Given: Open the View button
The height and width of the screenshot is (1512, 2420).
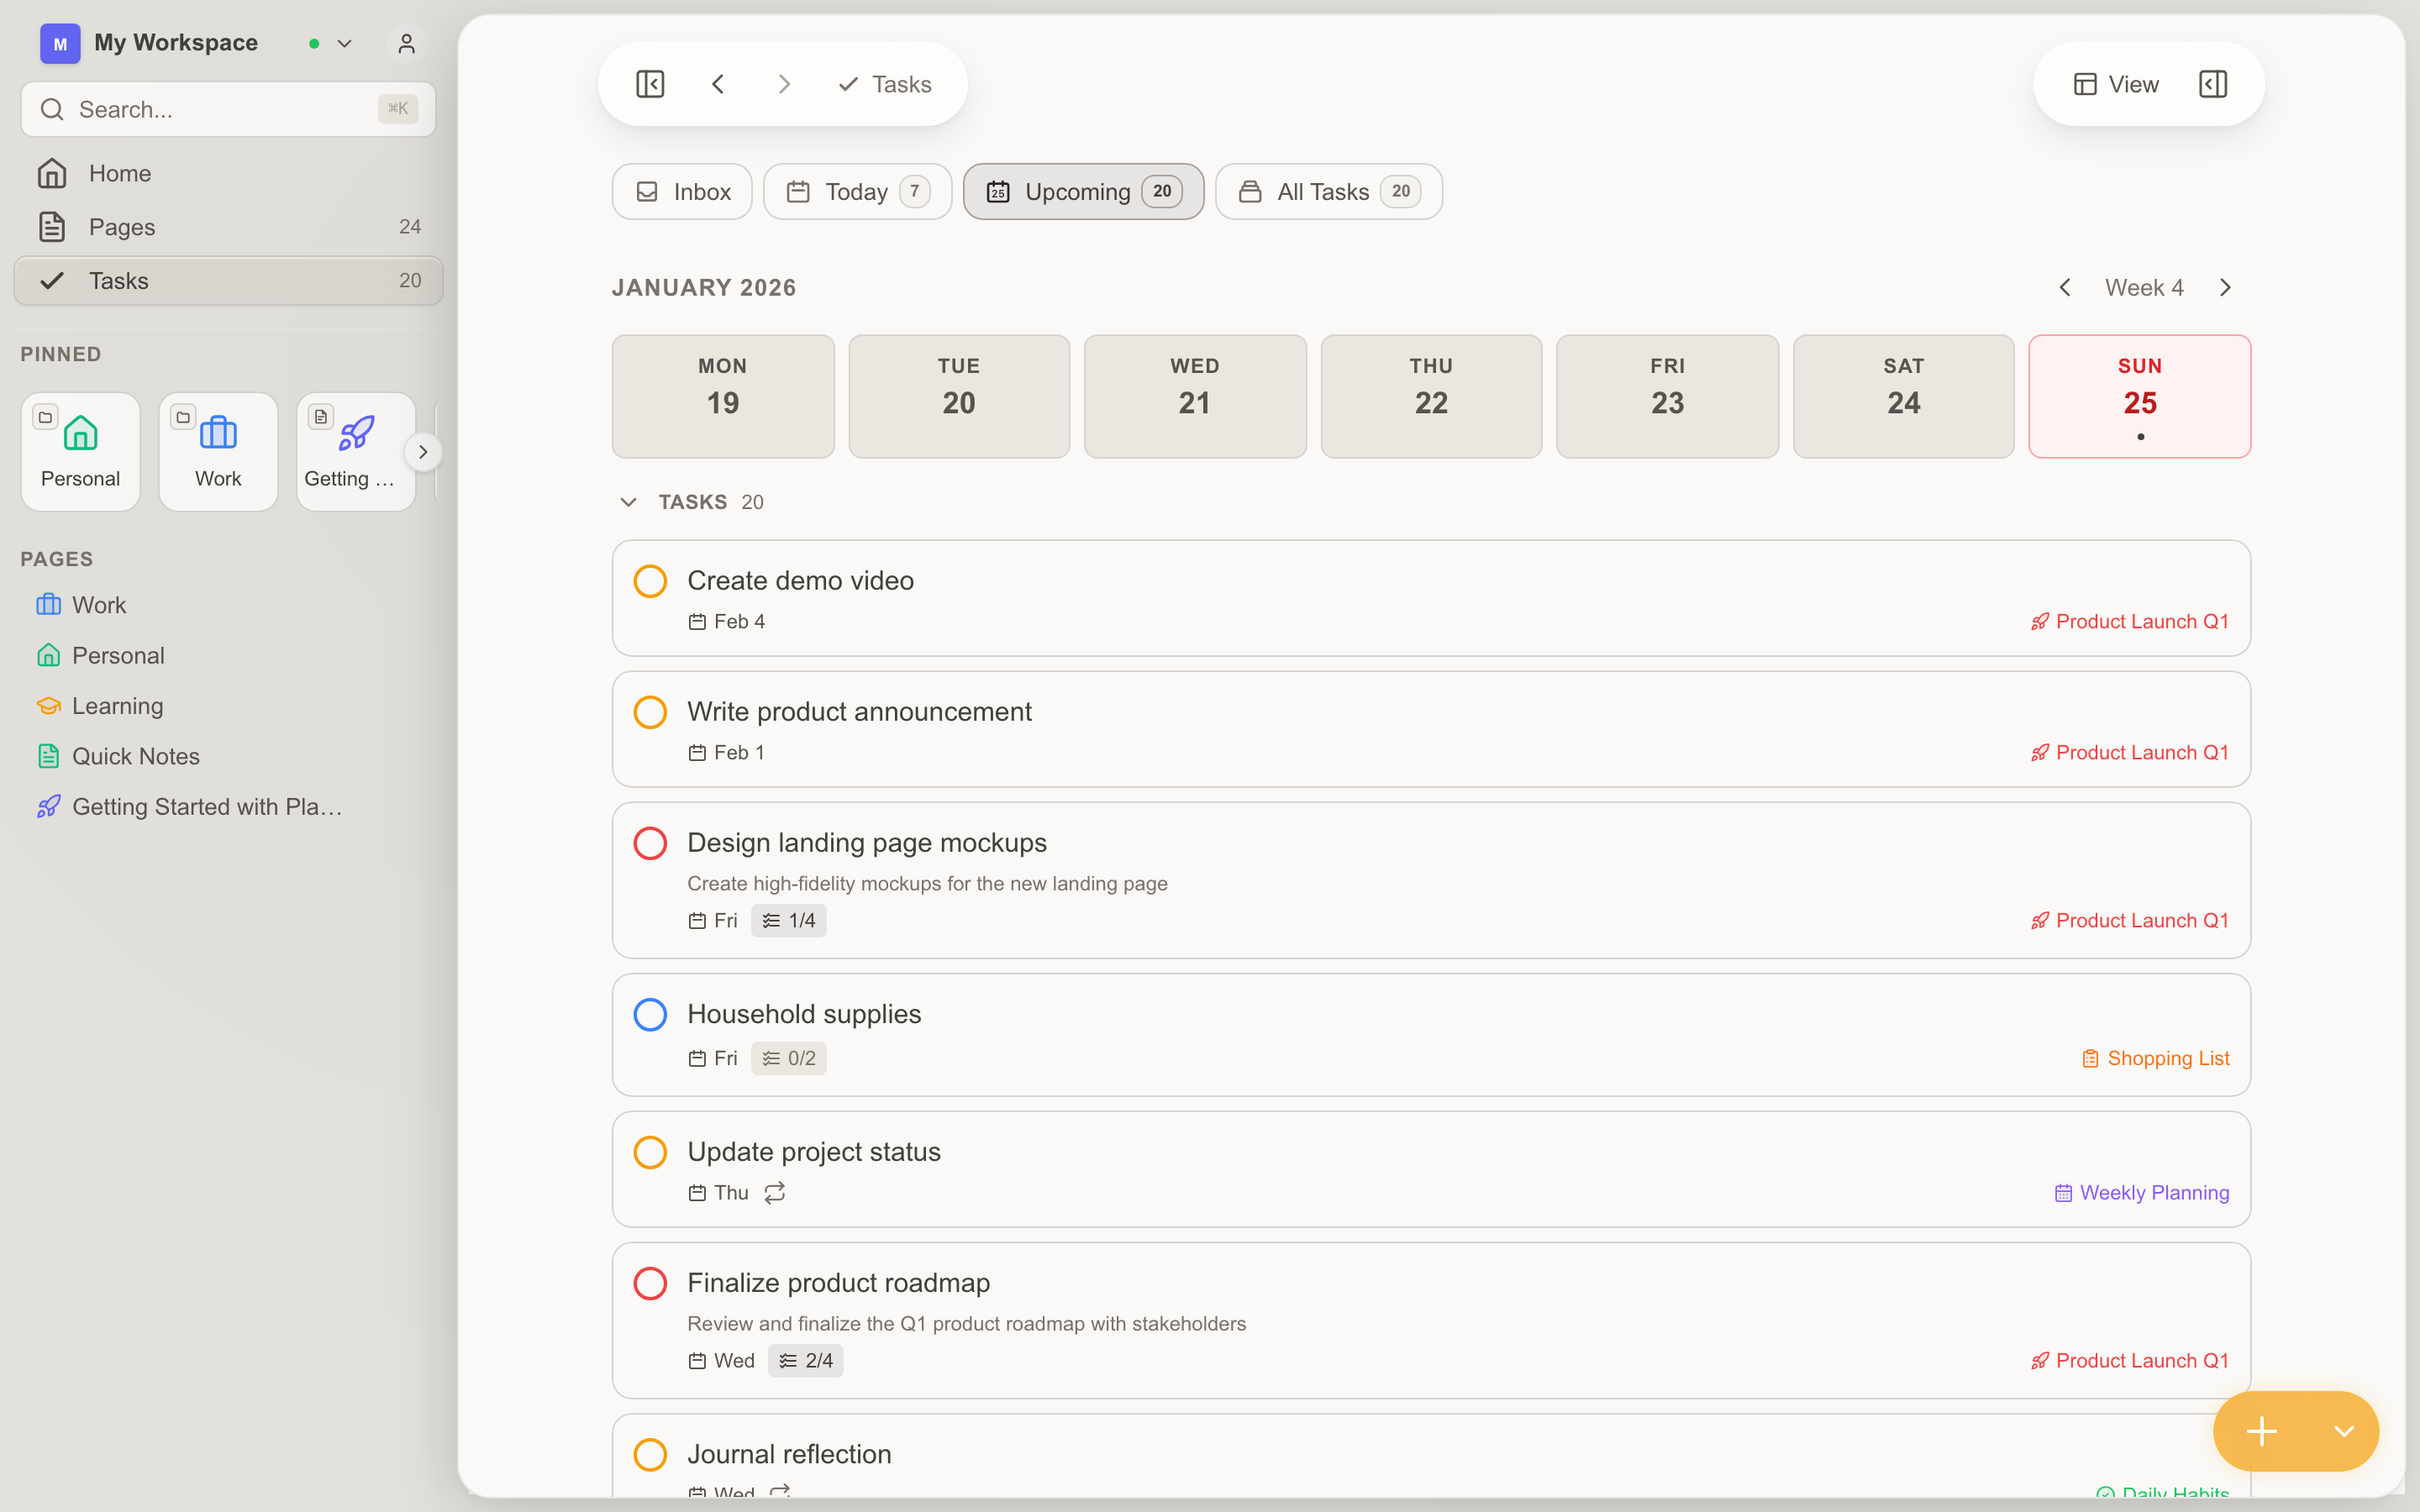Looking at the screenshot, I should 2116,84.
